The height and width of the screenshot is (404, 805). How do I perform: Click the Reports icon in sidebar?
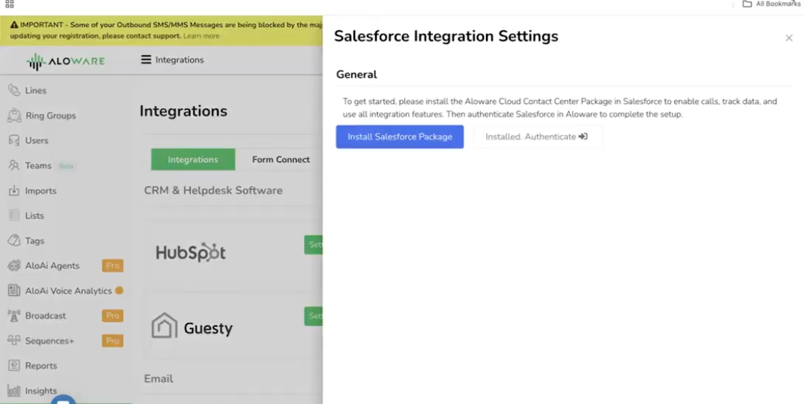[14, 366]
